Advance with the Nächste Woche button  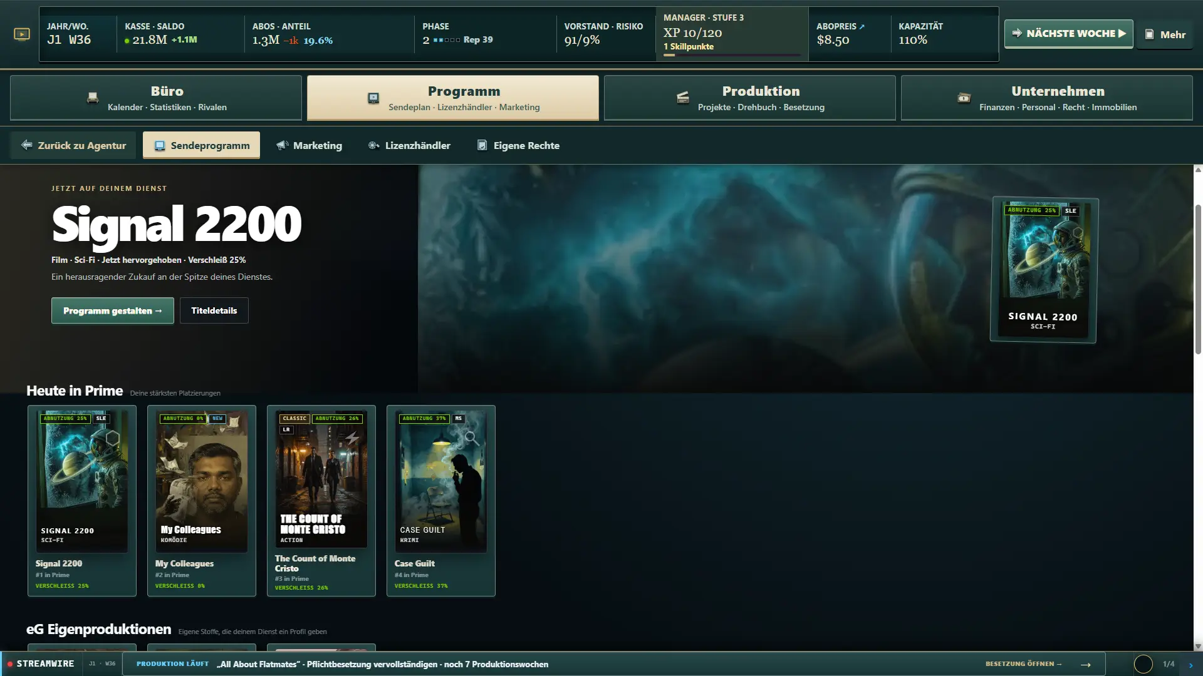(x=1068, y=34)
